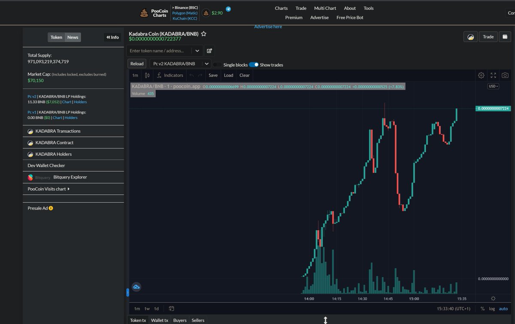
Task: Toggle the Single blocks switch
Action: point(218,65)
